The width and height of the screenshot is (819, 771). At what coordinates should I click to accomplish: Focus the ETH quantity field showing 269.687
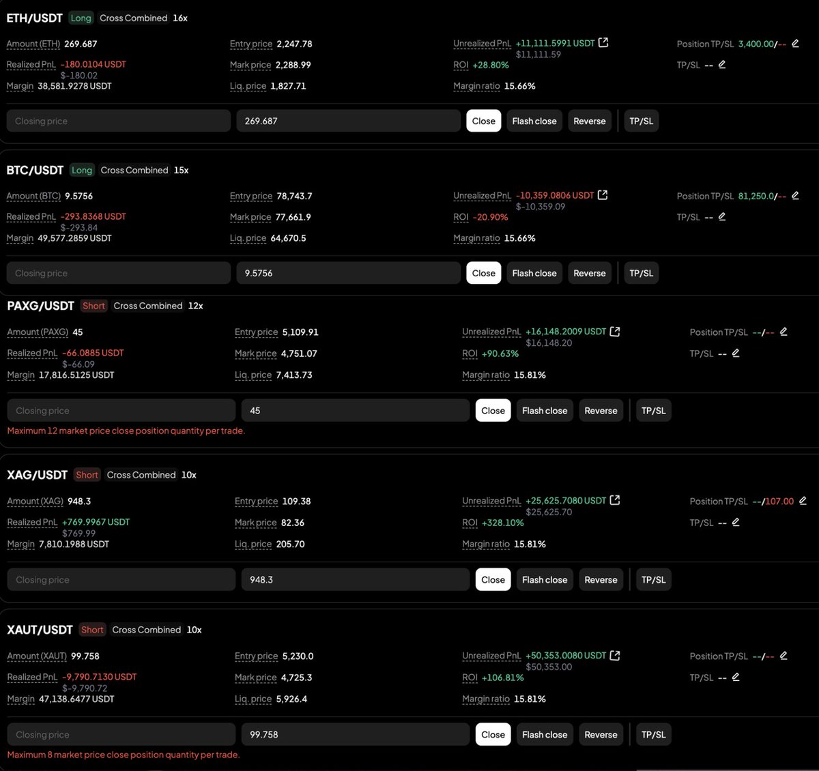click(348, 121)
